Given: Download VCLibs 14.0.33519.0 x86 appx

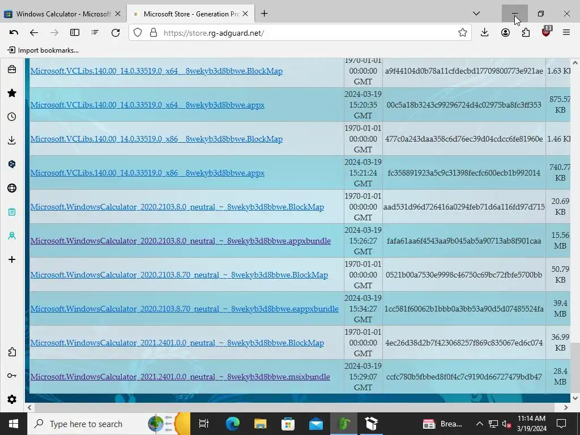Looking at the screenshot, I should 147,173.
